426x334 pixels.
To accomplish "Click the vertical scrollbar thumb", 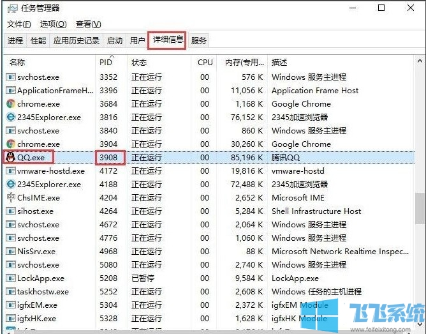I will click(420, 209).
